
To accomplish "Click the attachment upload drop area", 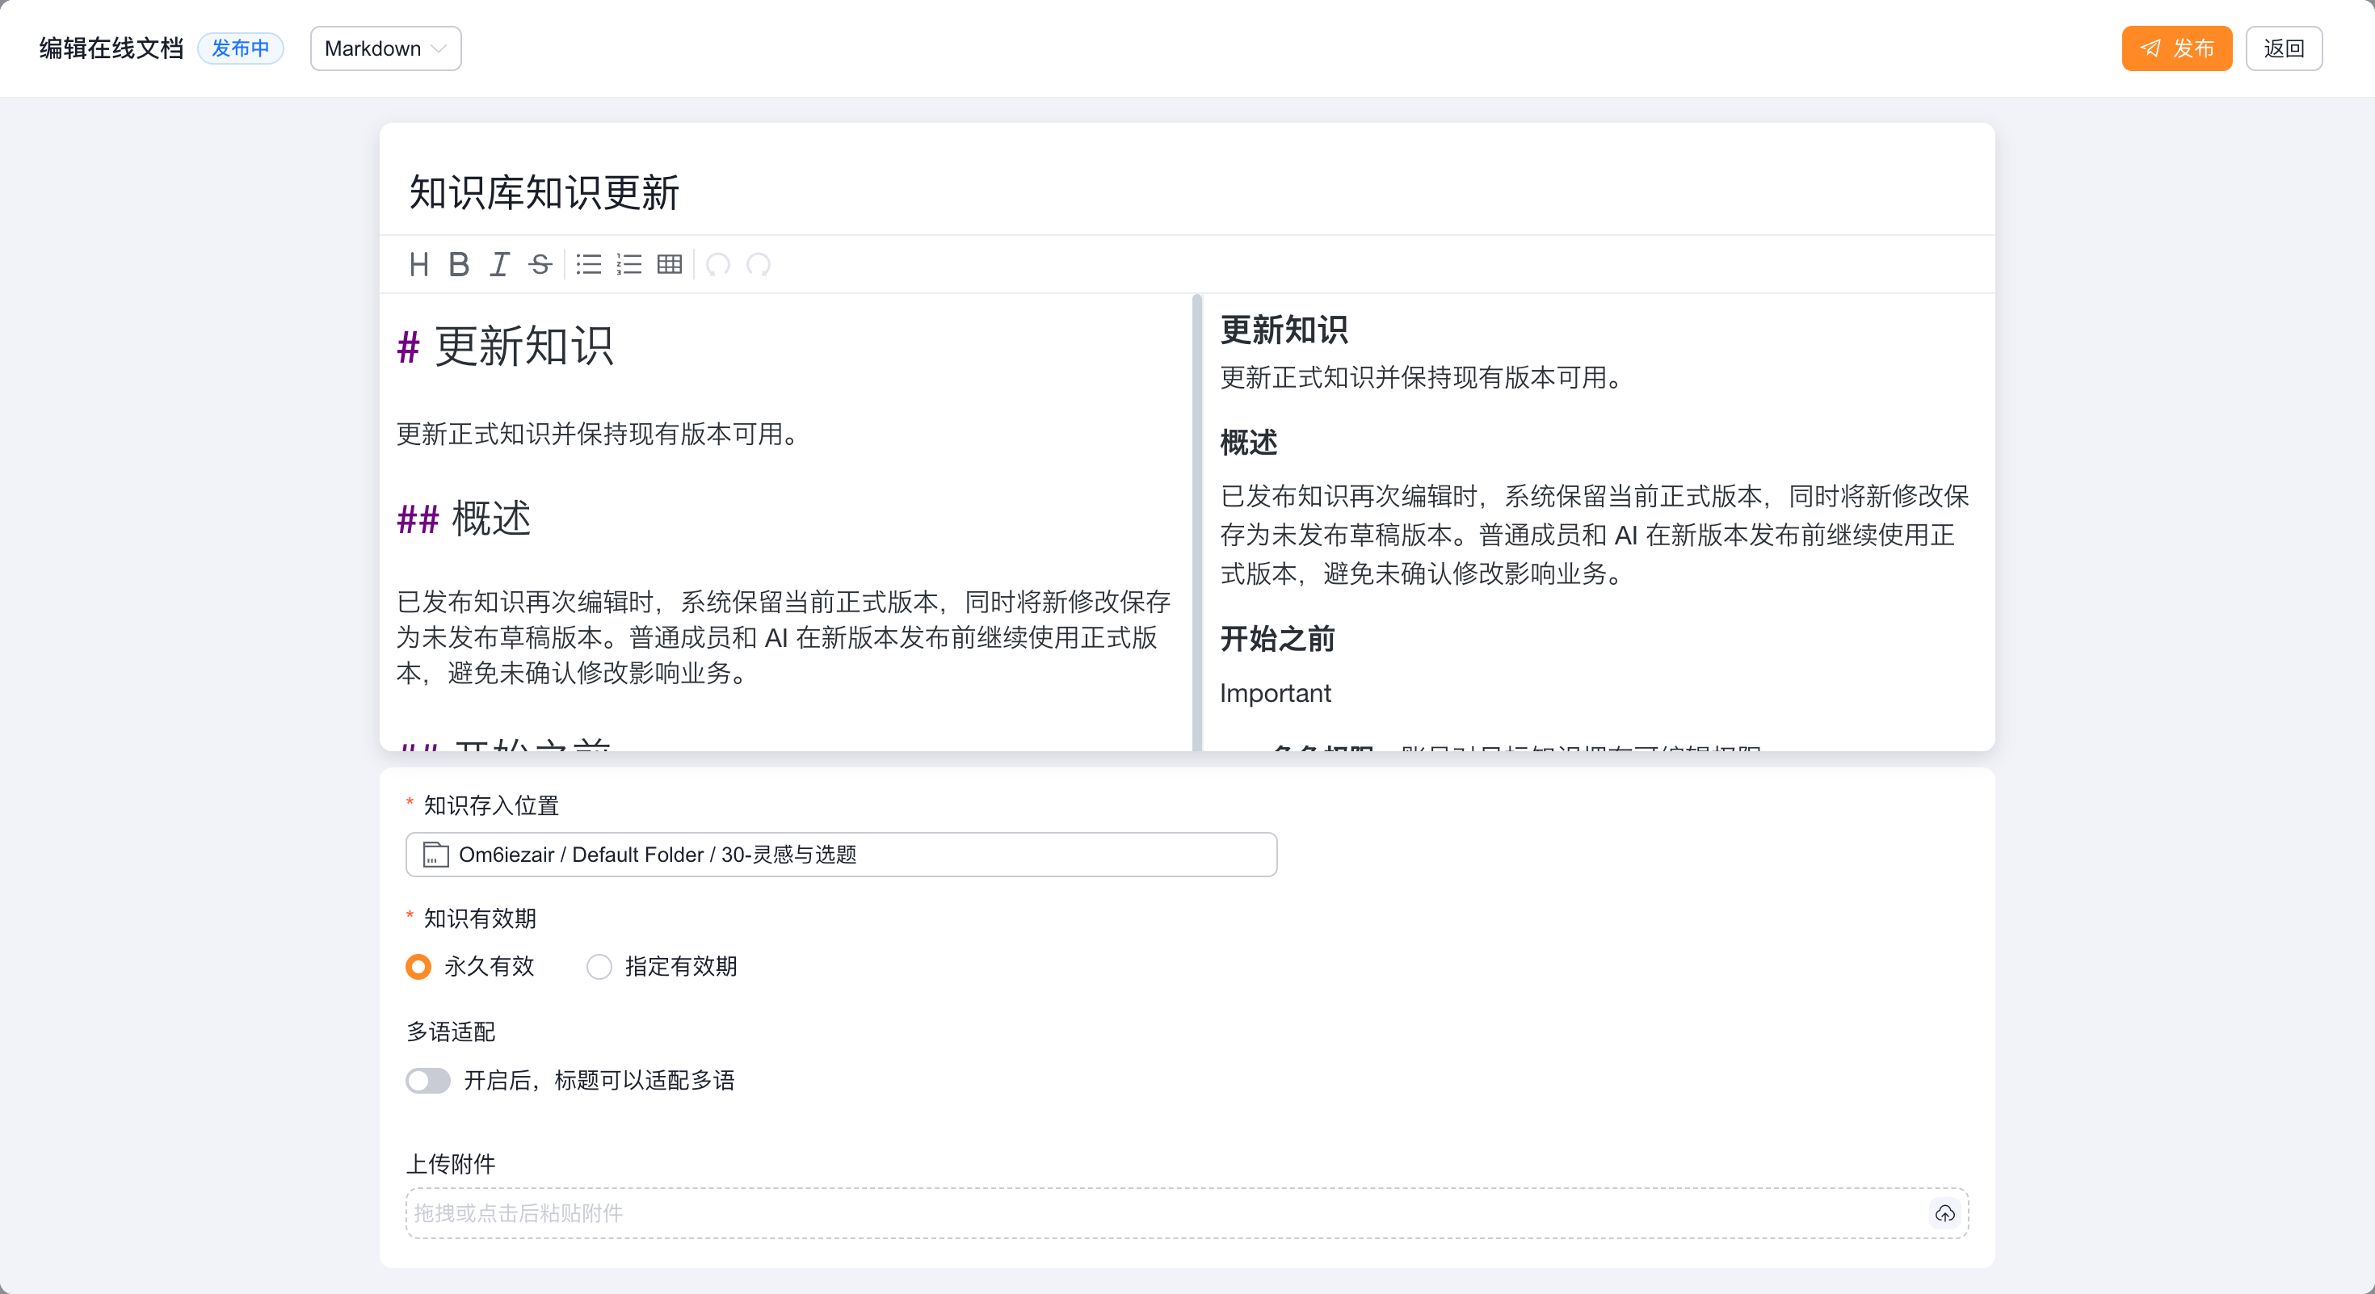I will pos(1187,1213).
